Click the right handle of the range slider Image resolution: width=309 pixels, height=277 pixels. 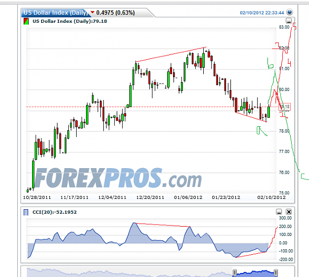pos(276,273)
